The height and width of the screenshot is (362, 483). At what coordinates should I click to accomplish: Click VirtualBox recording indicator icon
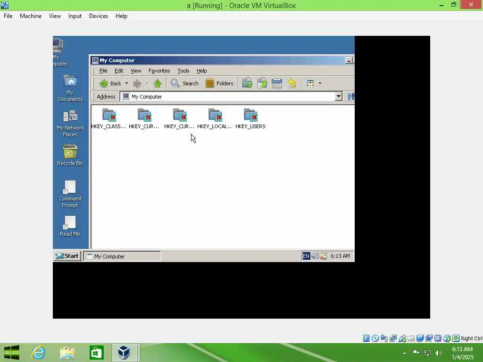point(429,338)
